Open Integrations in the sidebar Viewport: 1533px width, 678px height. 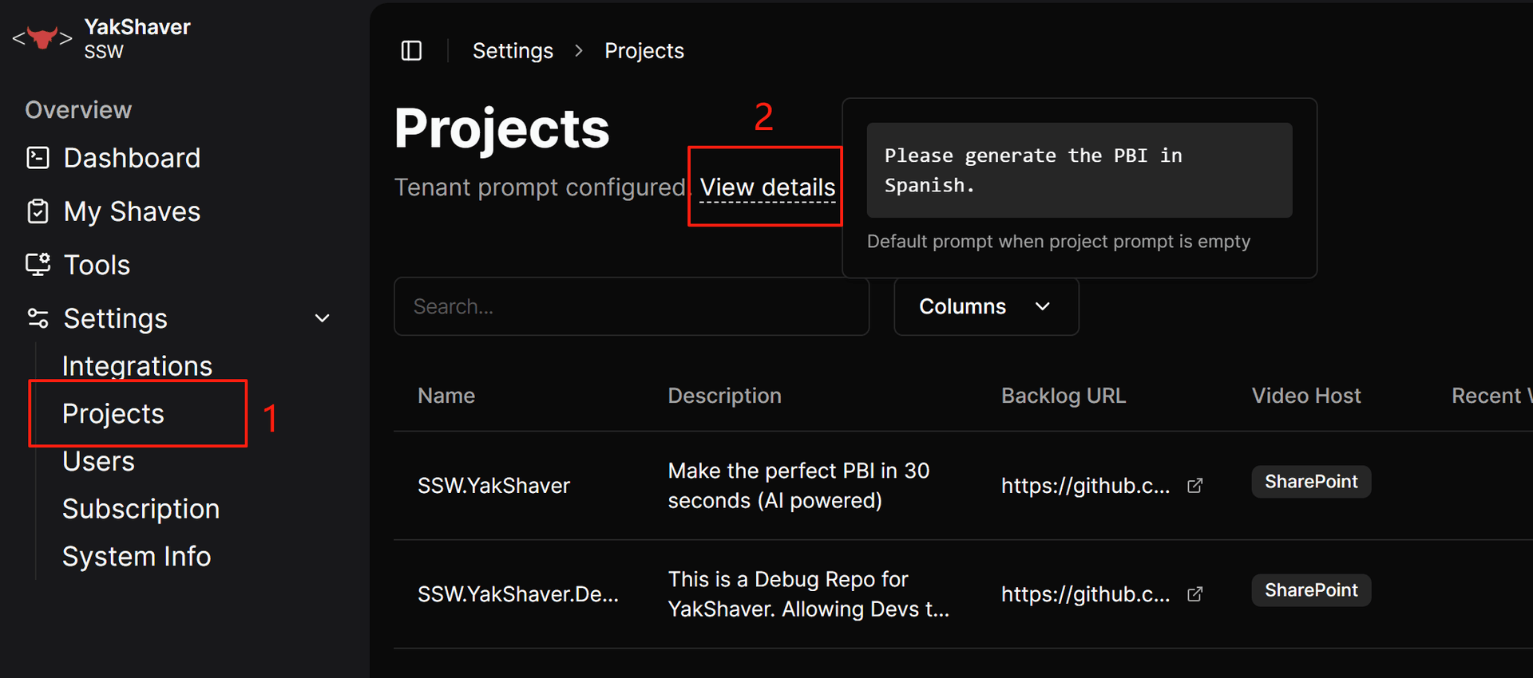pyautogui.click(x=137, y=366)
